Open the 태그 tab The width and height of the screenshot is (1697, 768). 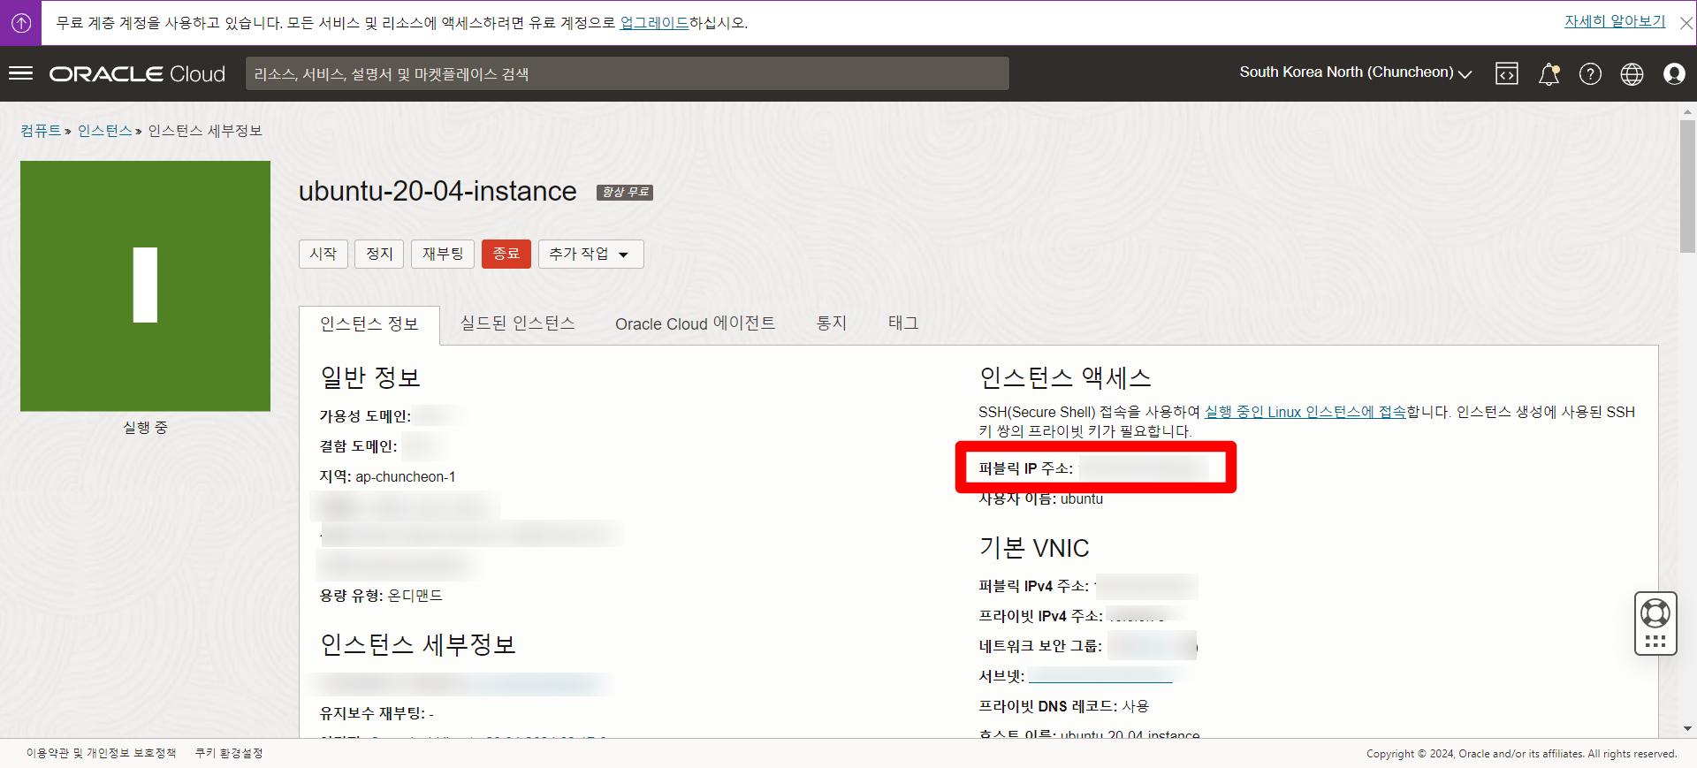(903, 323)
